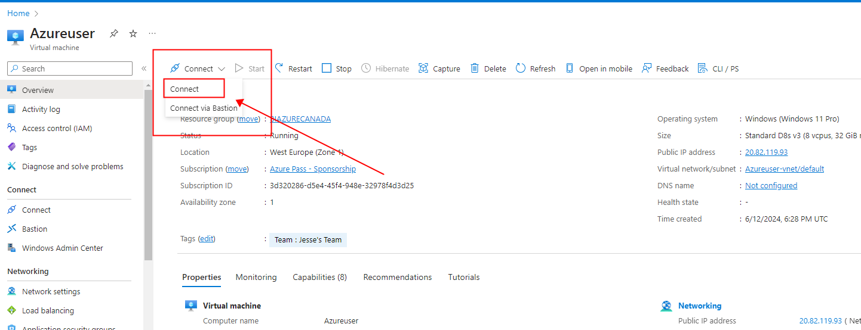
Task: Switch to the Capabilities (8) tab
Action: (x=319, y=277)
